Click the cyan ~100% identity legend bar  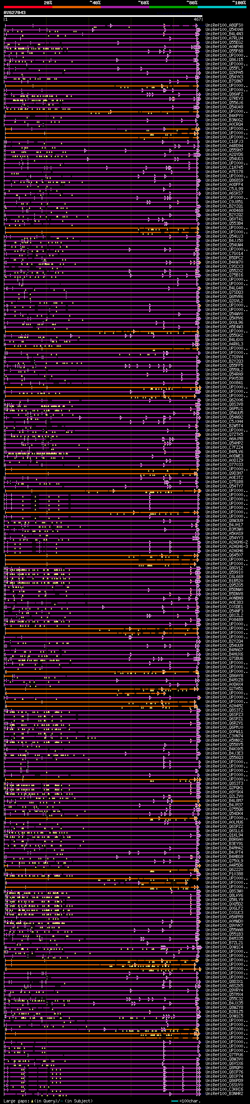pyautogui.click(x=222, y=7)
